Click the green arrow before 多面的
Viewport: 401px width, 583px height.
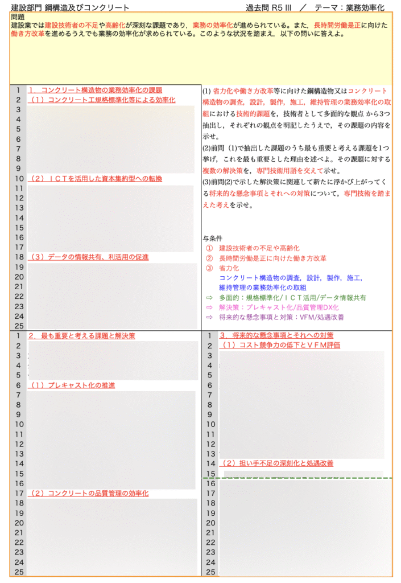click(209, 298)
